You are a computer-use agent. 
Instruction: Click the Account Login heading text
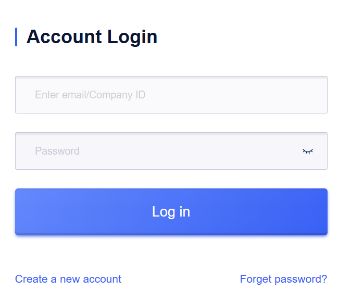(x=92, y=37)
